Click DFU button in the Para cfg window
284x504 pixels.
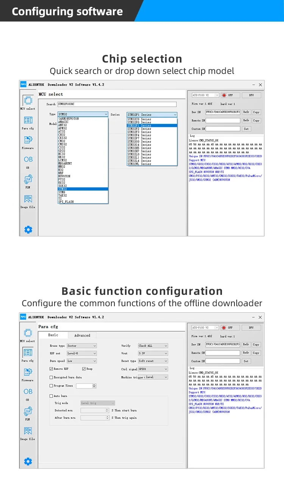coord(251,327)
